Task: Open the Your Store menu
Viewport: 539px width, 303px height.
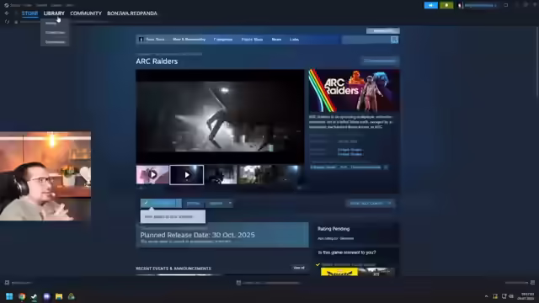Action: [x=155, y=40]
